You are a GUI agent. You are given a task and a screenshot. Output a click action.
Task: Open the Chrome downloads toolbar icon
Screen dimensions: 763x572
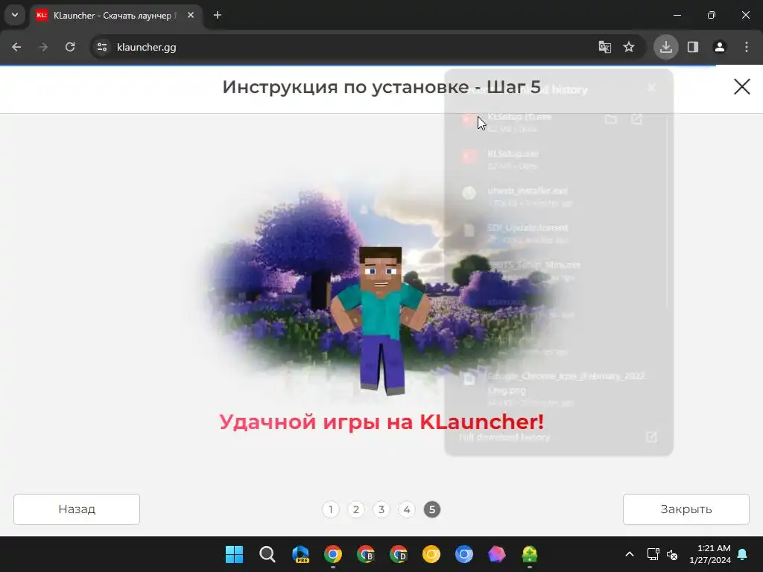click(665, 47)
